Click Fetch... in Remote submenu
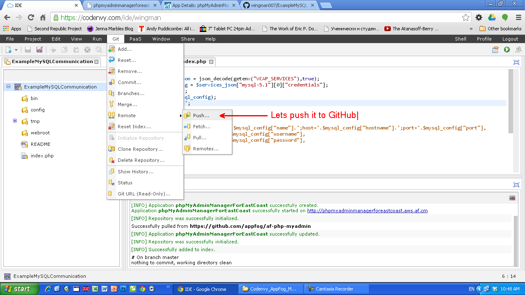Viewport: 525px width, 295px height. pos(207,127)
